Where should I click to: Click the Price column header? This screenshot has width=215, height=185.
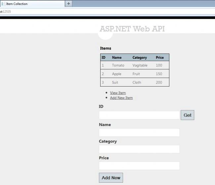160,57
